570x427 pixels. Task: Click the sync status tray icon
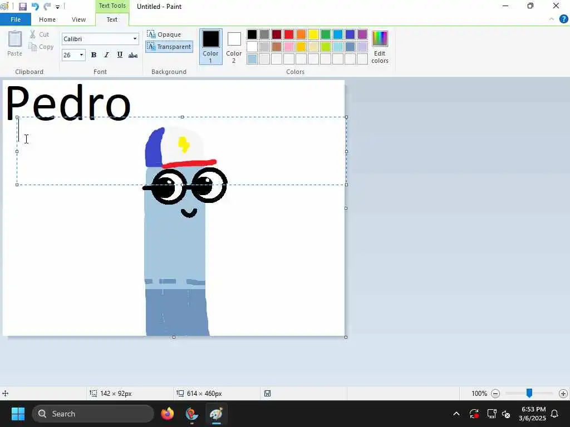(474, 414)
